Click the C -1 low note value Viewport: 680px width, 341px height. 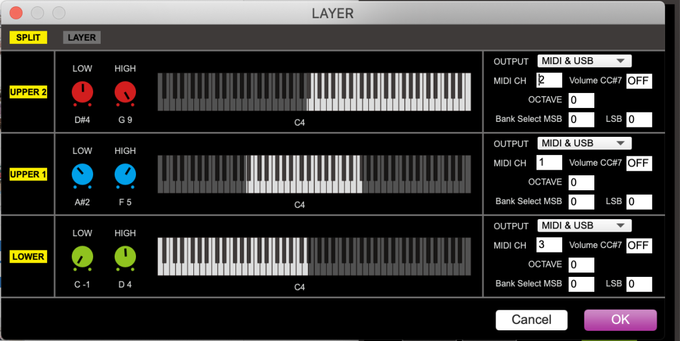pos(82,284)
